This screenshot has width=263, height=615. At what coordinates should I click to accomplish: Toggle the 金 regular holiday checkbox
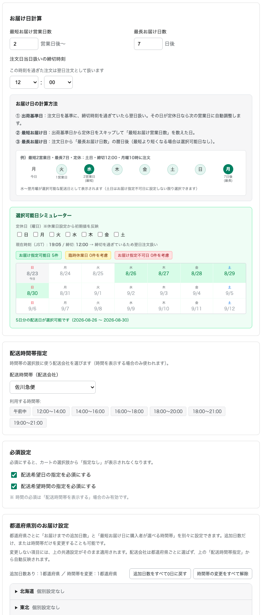pyautogui.click(x=100, y=235)
